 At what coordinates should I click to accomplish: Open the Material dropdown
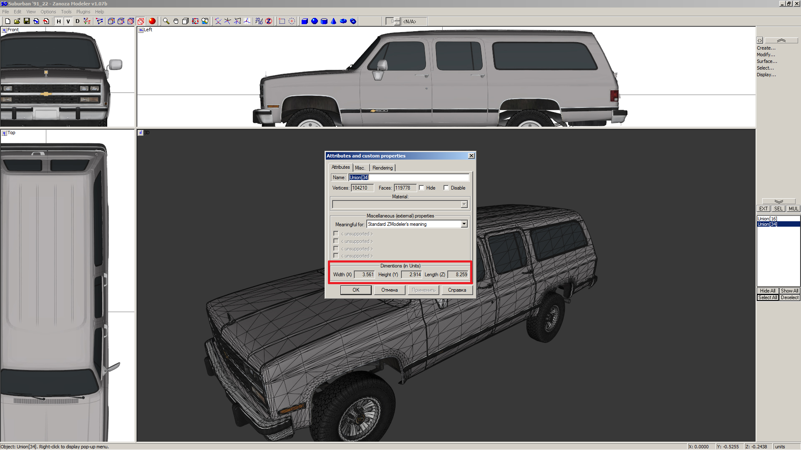464,205
